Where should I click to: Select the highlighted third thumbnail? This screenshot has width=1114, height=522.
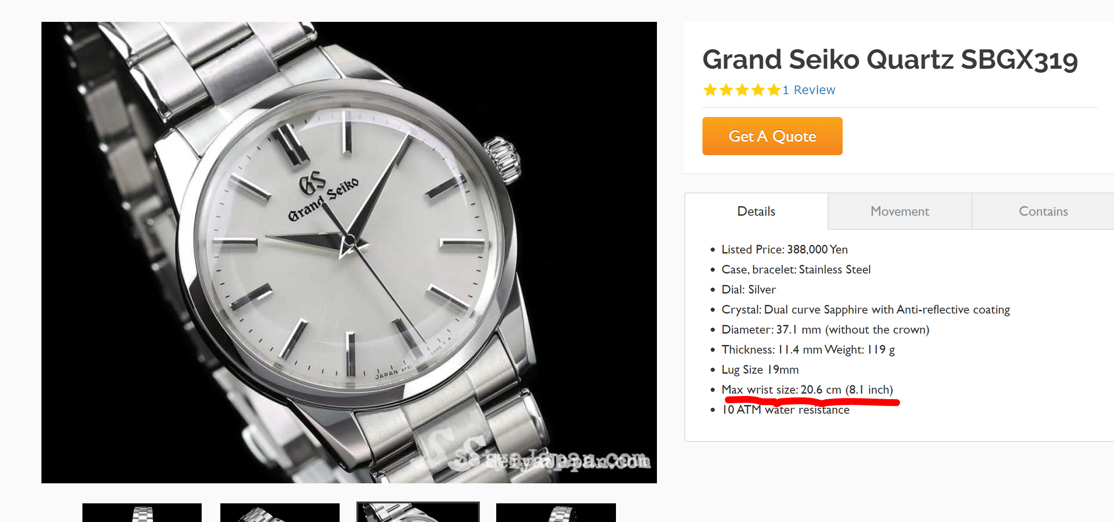[x=418, y=512]
